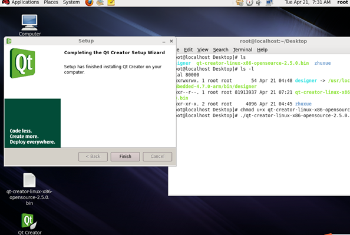350x235 pixels.
Task: Open the Help menu in Terminal
Action: pos(262,49)
